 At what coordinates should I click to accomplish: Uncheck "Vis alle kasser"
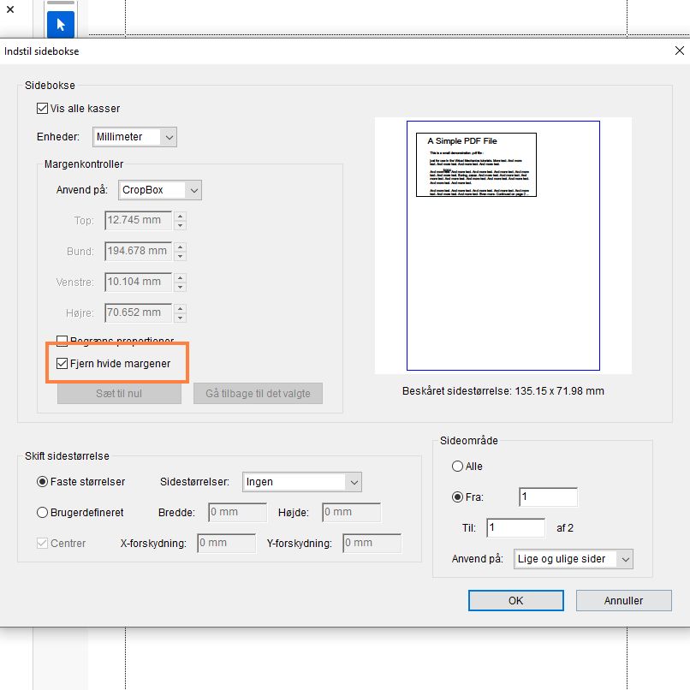pos(43,108)
